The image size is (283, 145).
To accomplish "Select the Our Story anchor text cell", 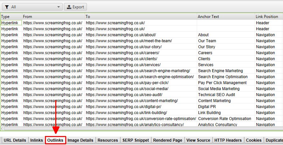I will pyautogui.click(x=226, y=47).
